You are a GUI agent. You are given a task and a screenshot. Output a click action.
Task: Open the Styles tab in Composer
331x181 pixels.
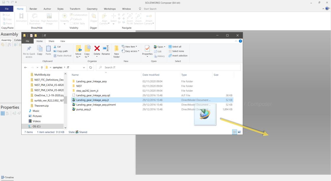pos(60,9)
